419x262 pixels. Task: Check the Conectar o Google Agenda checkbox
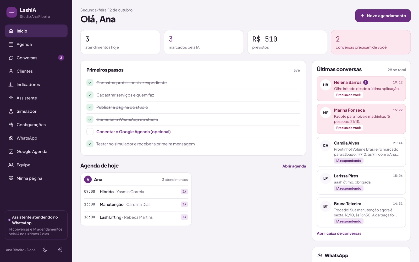90,132
